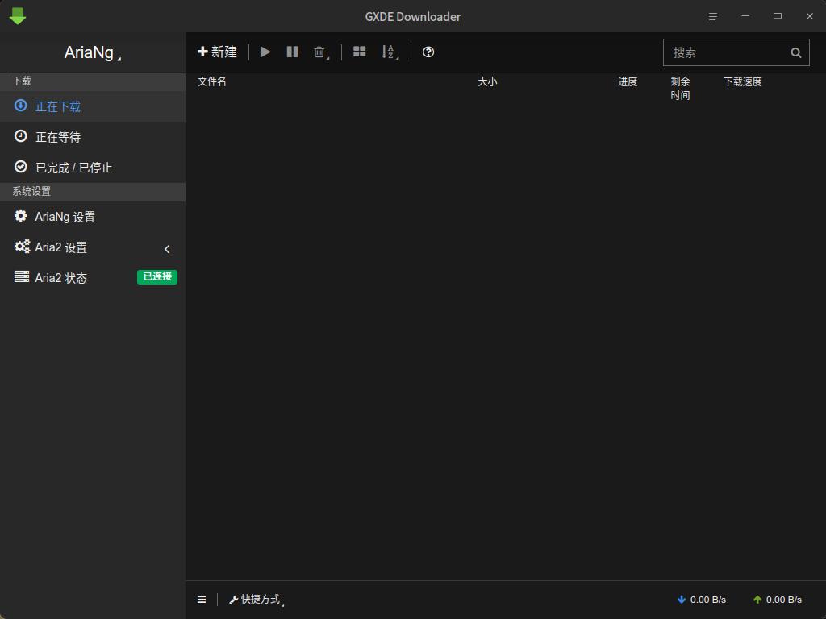
Task: Click the checkmark icon beside 已完成
Action: point(20,167)
